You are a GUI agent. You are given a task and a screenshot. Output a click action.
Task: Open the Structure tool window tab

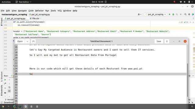pos(2,77)
